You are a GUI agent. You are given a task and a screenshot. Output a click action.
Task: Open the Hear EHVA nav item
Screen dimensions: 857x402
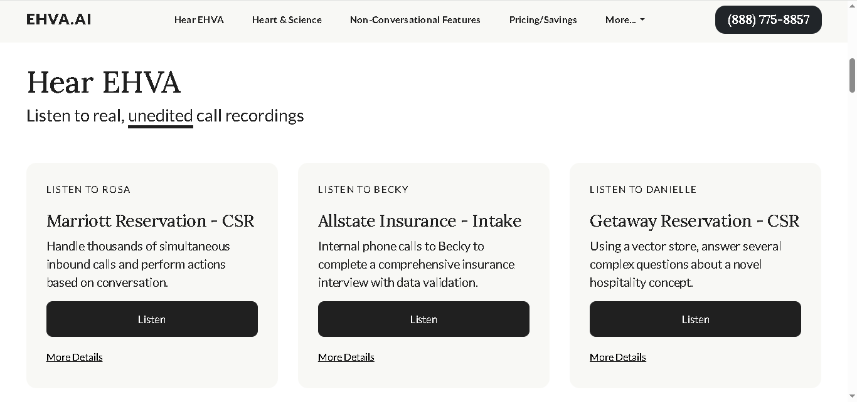pos(199,20)
